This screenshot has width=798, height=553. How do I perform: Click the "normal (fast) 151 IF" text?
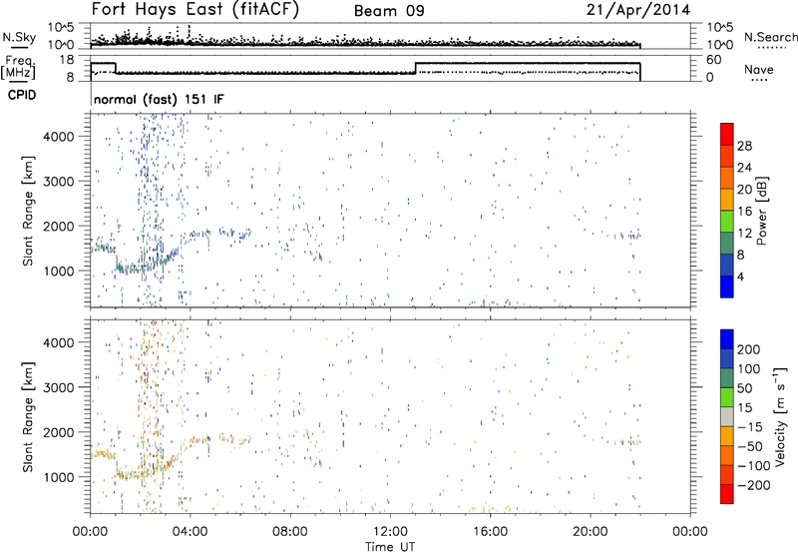point(159,100)
